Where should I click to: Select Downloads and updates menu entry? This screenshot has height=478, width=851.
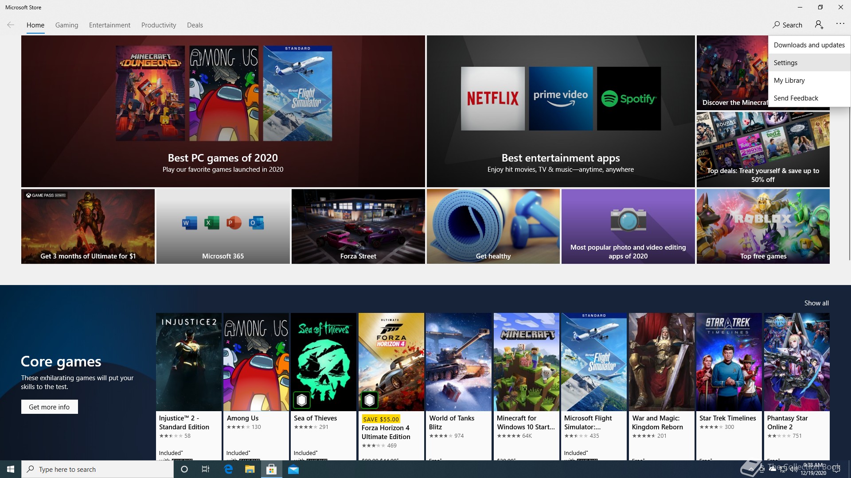pos(809,45)
